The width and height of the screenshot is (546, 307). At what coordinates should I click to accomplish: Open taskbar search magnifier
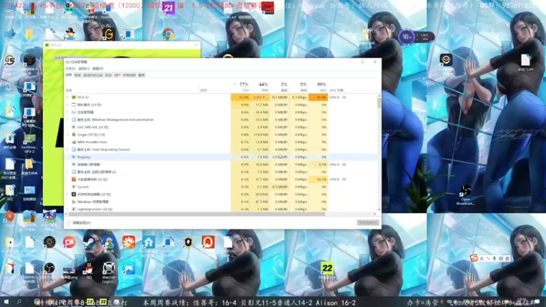point(19,302)
